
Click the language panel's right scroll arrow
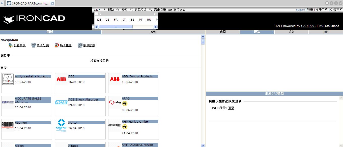tap(156, 26)
